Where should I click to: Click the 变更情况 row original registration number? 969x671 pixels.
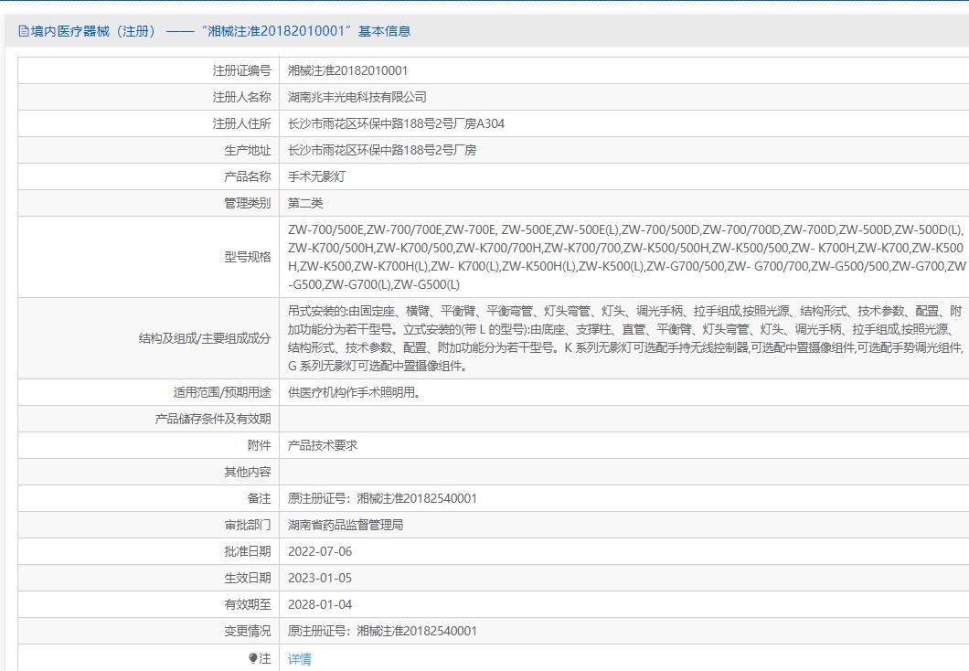[382, 631]
